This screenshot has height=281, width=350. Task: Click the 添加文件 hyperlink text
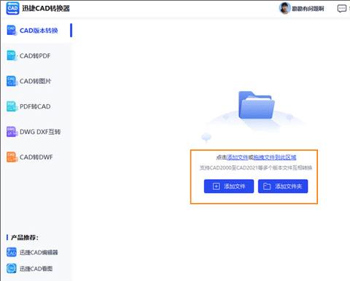coord(237,157)
